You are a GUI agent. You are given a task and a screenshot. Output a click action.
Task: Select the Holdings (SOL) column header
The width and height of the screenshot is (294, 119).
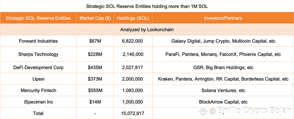point(133,18)
